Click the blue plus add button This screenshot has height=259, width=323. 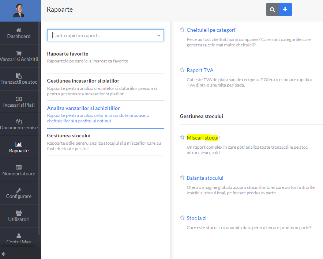pos(286,9)
